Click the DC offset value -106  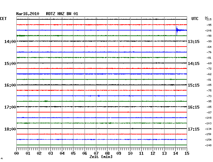(208, 30)
